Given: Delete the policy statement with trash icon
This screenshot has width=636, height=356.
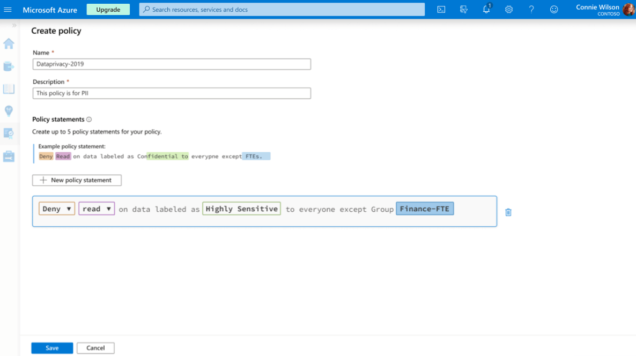Looking at the screenshot, I should tap(508, 212).
